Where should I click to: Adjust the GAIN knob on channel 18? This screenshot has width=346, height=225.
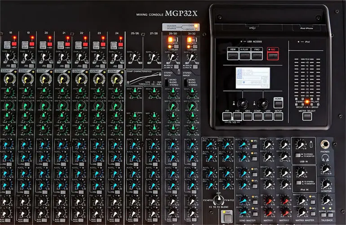9,58
